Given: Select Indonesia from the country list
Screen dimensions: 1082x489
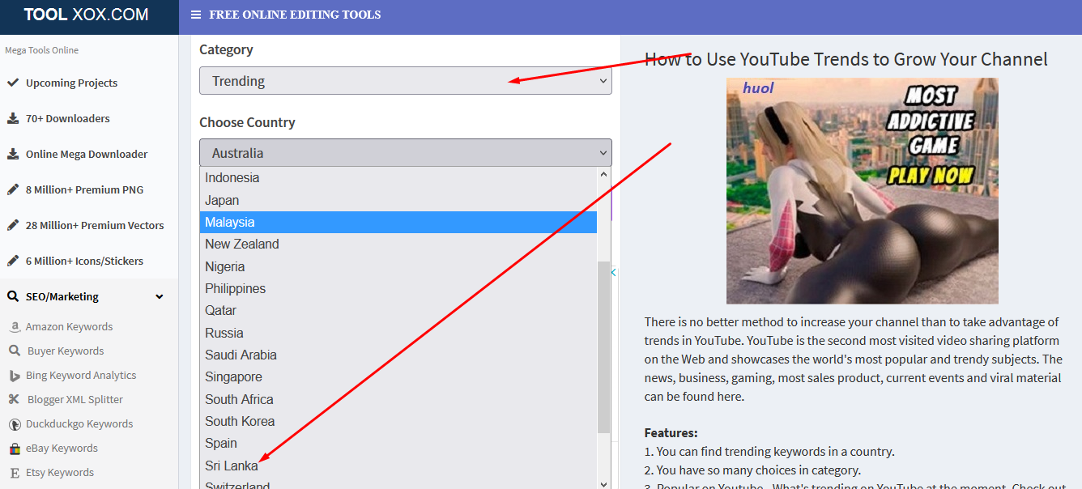Looking at the screenshot, I should [398, 178].
